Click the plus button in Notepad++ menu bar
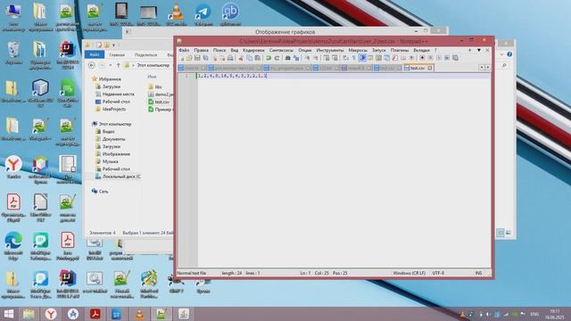The height and width of the screenshot is (321, 571). (470, 50)
